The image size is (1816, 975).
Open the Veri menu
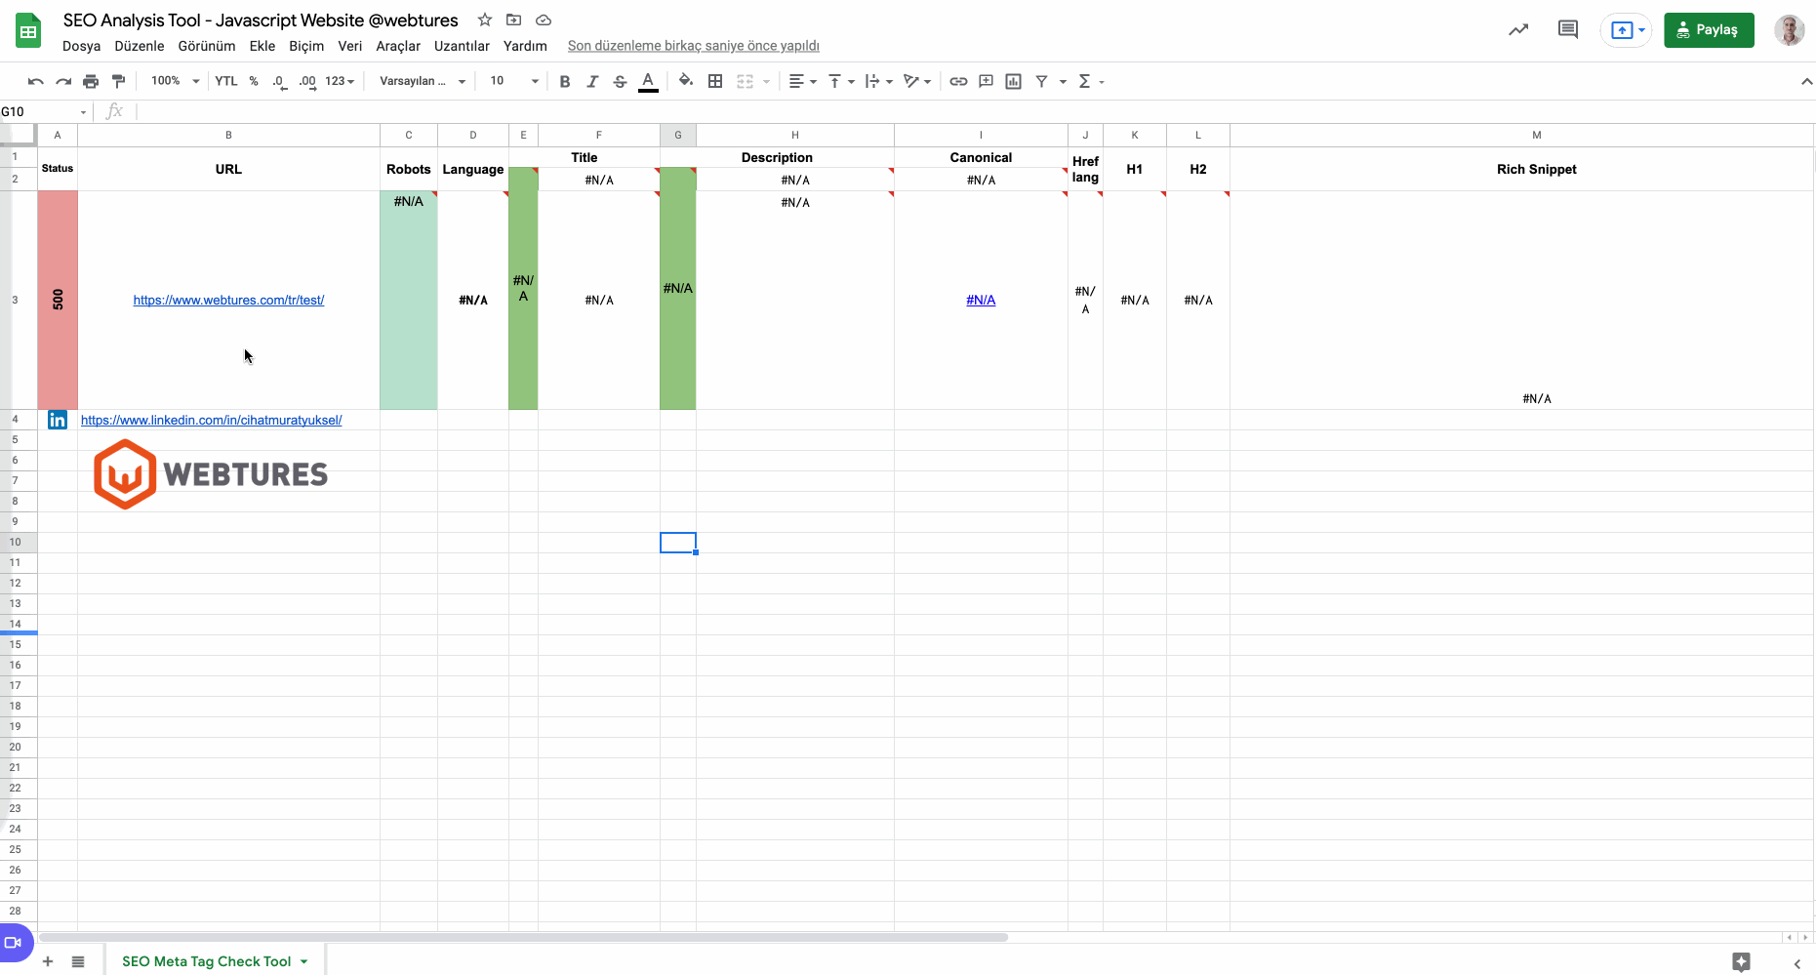pos(350,46)
